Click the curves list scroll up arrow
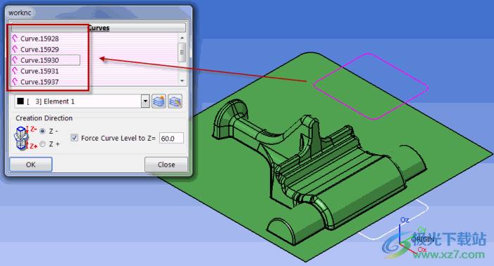 [x=182, y=38]
